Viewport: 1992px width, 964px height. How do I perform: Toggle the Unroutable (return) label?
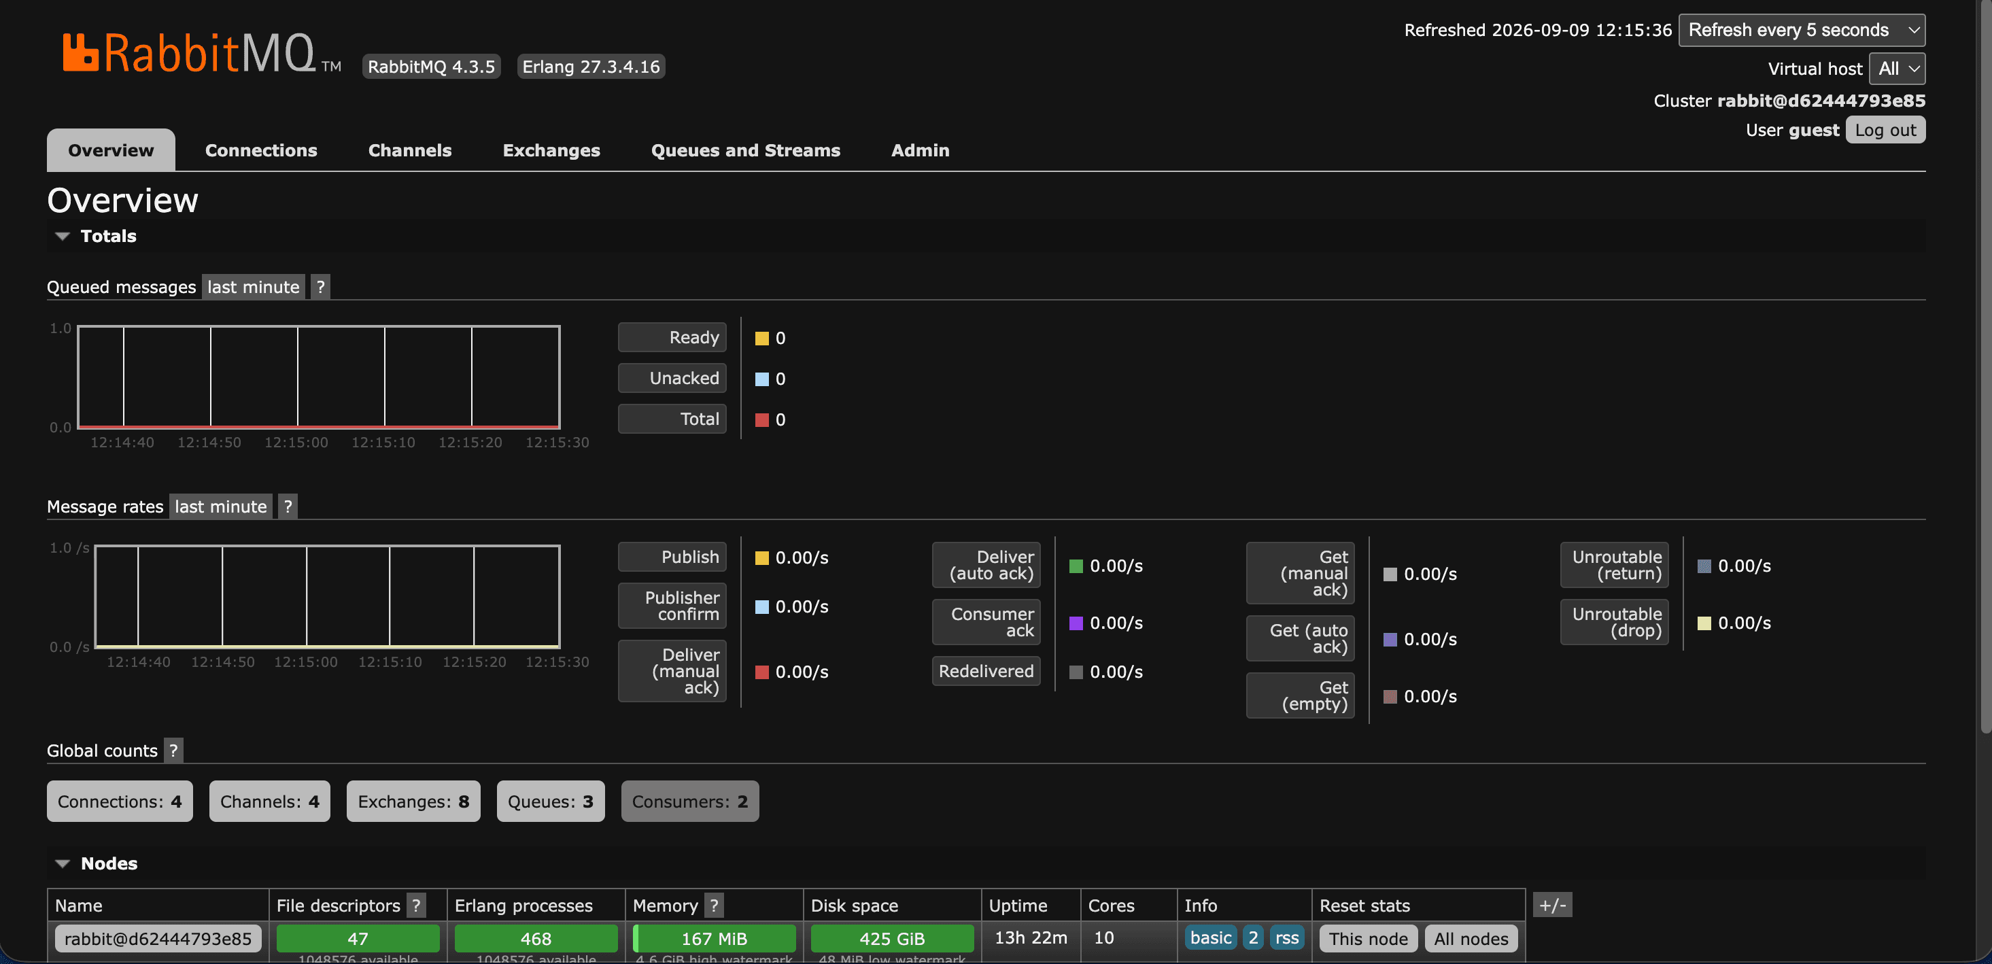[x=1614, y=565]
